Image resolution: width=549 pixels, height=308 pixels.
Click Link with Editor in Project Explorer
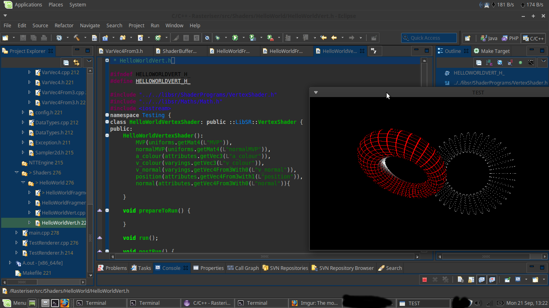click(x=76, y=63)
